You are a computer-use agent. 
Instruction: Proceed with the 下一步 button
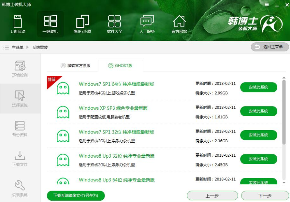pyautogui.click(x=265, y=196)
